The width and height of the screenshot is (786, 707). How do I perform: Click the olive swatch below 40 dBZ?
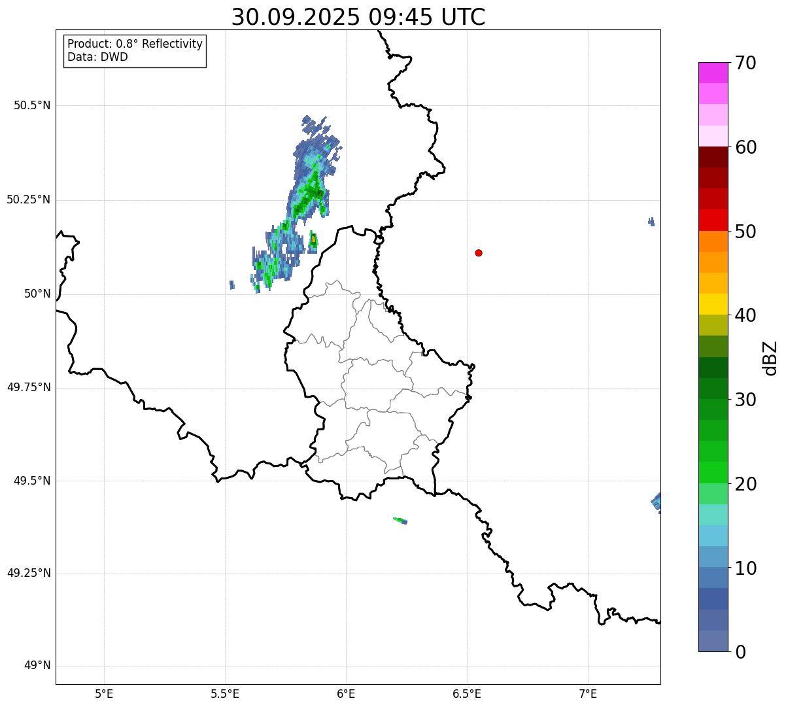(713, 325)
